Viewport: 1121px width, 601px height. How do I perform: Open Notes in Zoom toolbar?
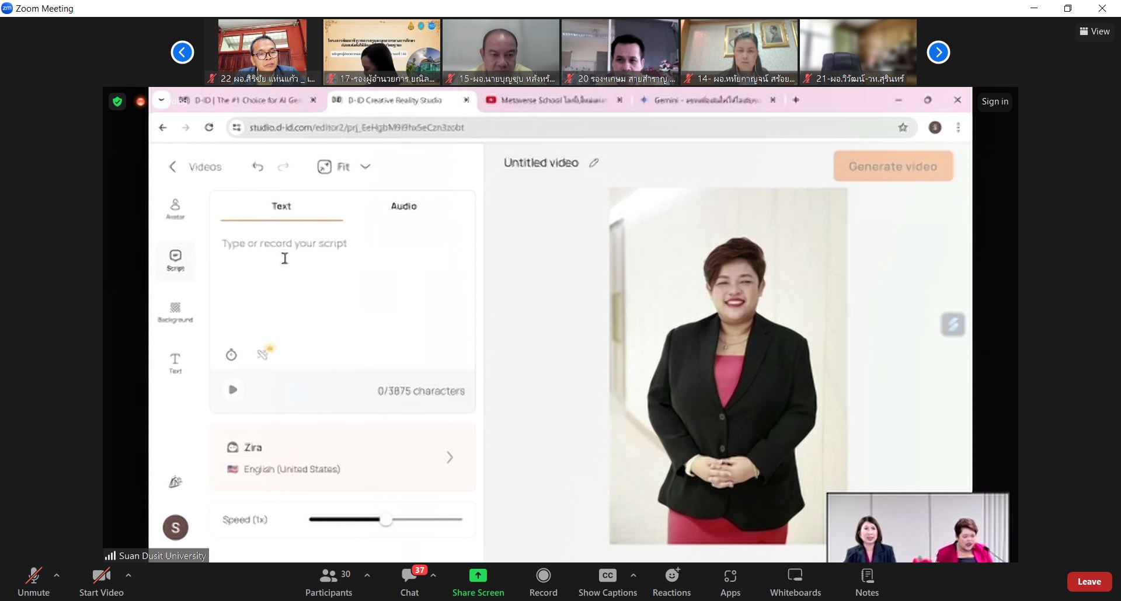point(867,582)
